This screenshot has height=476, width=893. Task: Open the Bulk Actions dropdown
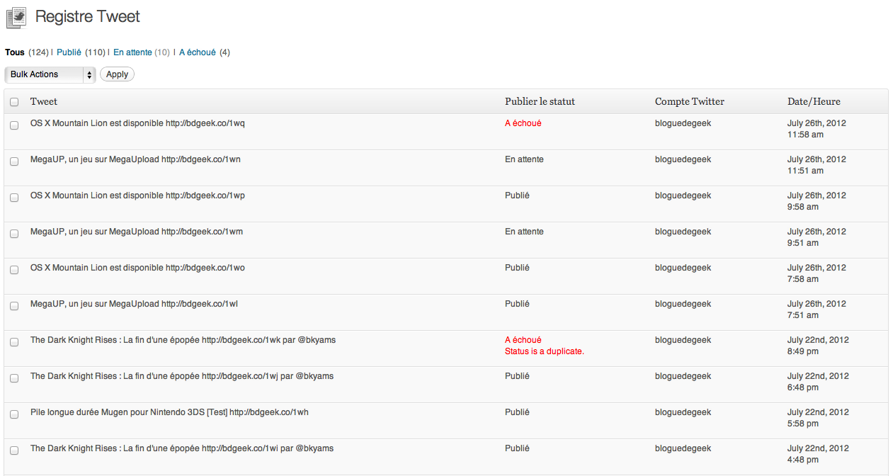(50, 74)
